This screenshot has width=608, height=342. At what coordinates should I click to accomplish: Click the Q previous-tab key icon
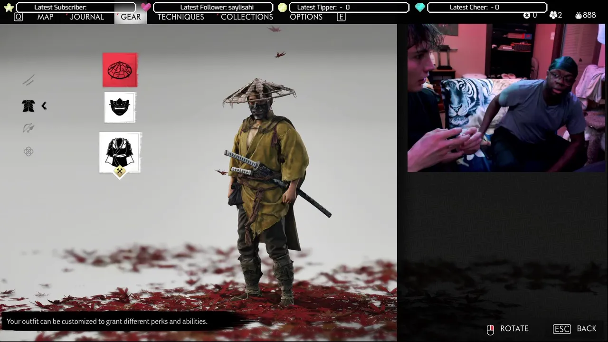[18, 17]
